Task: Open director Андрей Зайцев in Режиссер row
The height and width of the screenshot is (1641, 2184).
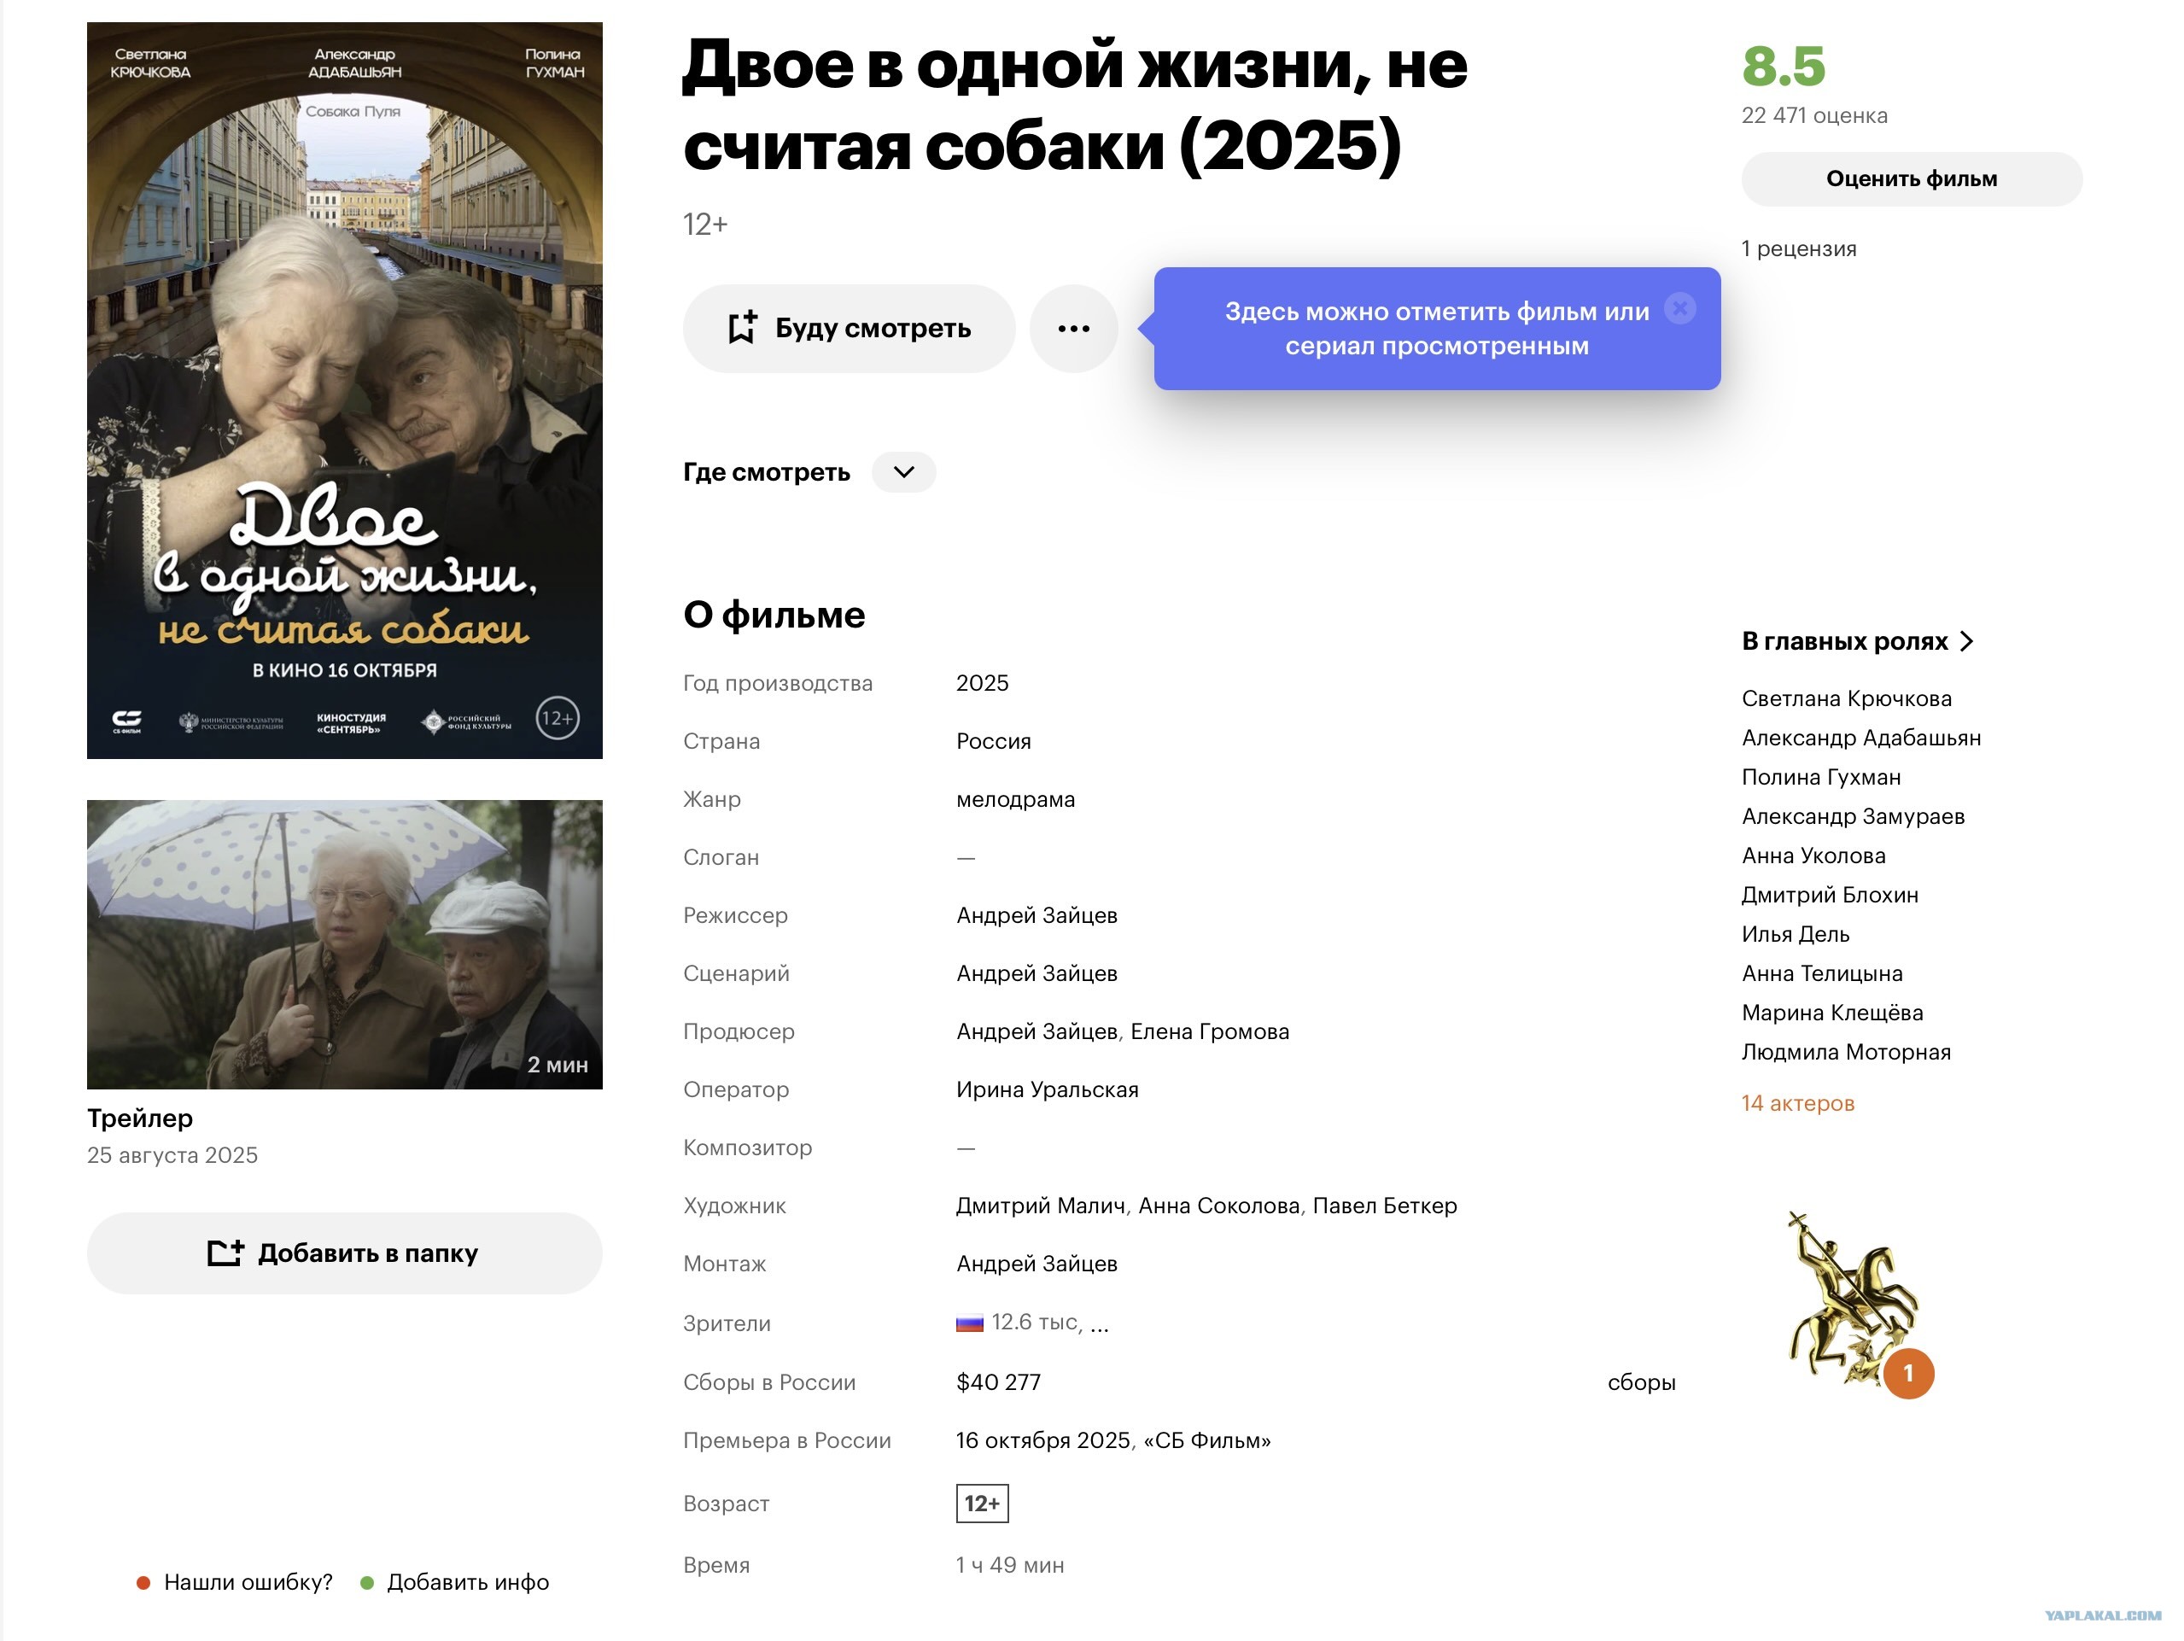Action: pos(1037,915)
